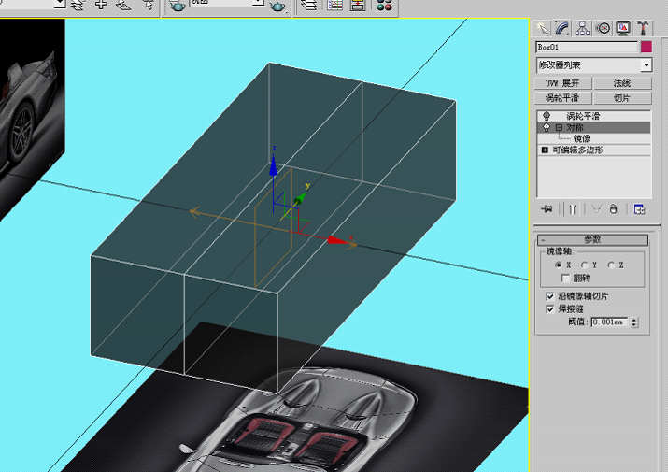This screenshot has width=668, height=472.
Task: Enable the 翻转 flip checkbox
Action: tap(565, 278)
